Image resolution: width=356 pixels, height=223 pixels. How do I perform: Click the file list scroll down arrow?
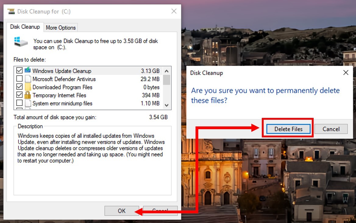pyautogui.click(x=167, y=105)
